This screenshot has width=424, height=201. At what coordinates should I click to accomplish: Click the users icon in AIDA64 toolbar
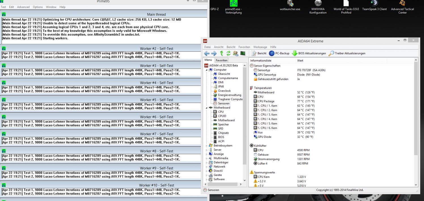click(x=235, y=53)
